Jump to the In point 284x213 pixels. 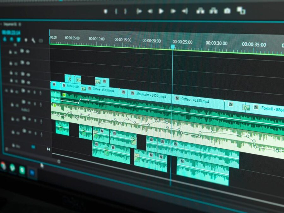coord(139,11)
